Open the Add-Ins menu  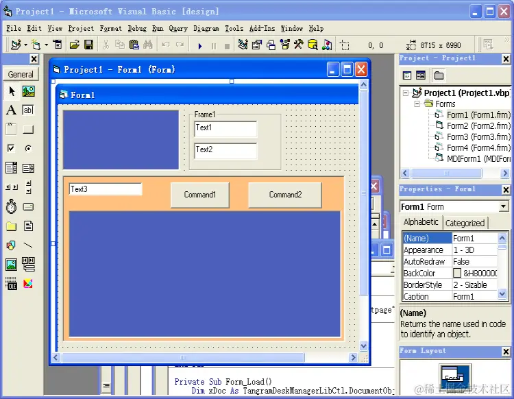click(262, 29)
